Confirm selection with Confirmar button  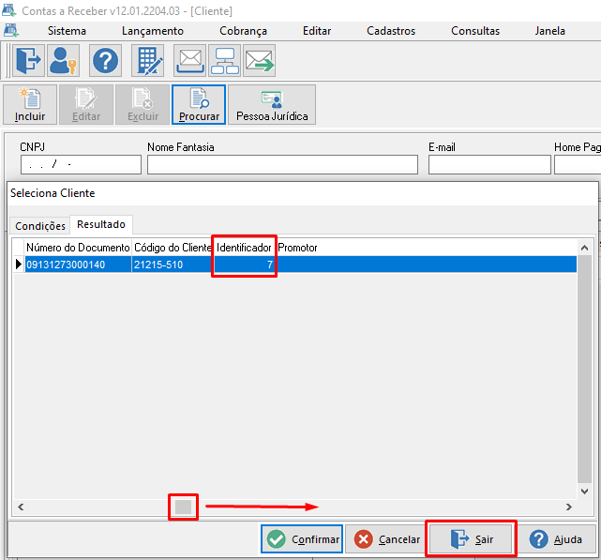pyautogui.click(x=302, y=539)
